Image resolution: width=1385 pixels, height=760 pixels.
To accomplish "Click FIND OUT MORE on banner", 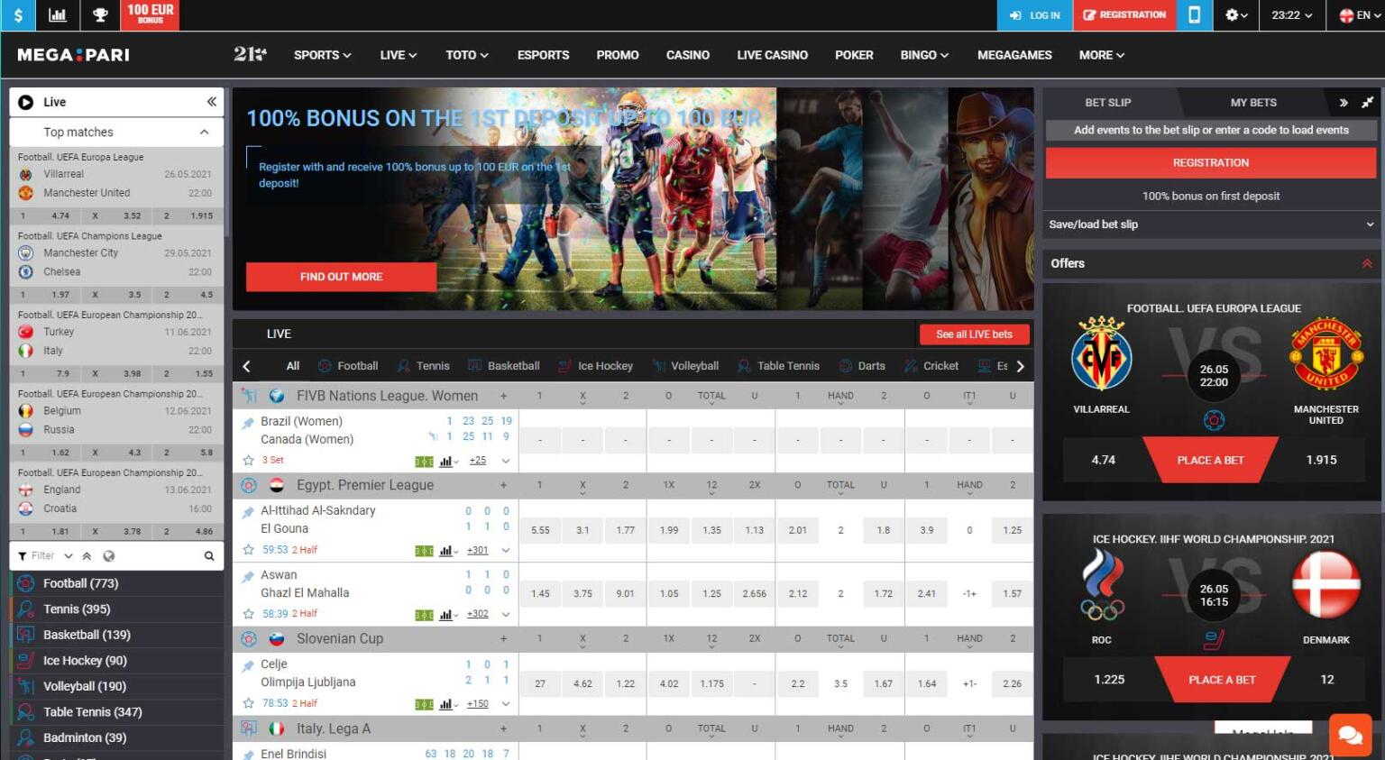I will tap(341, 277).
